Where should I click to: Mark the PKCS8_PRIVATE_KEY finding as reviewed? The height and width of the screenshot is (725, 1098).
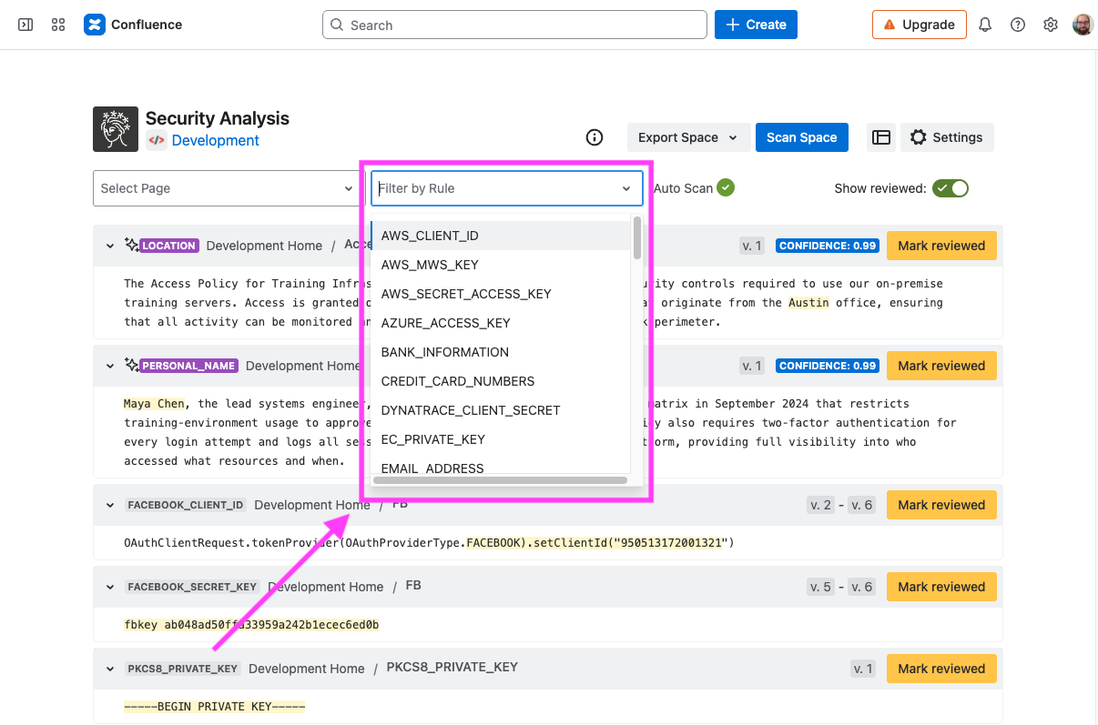(x=941, y=669)
